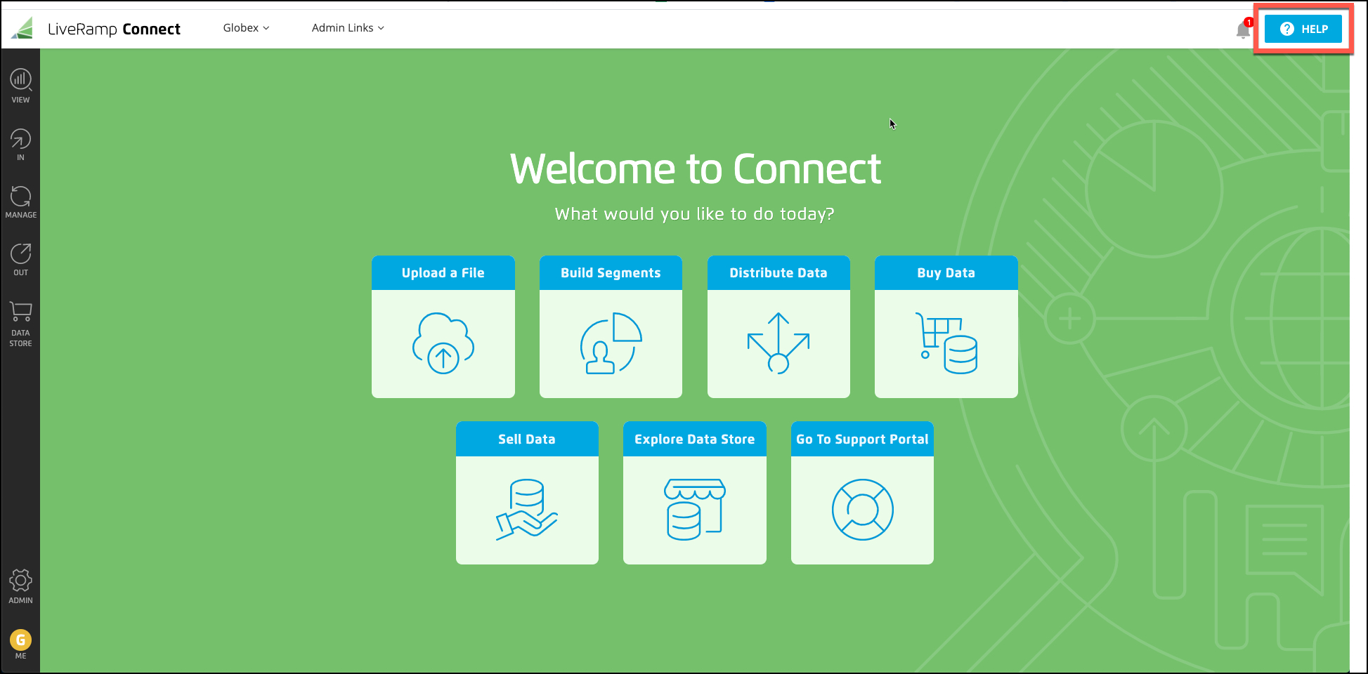Click the cloud upload icon

point(443,343)
